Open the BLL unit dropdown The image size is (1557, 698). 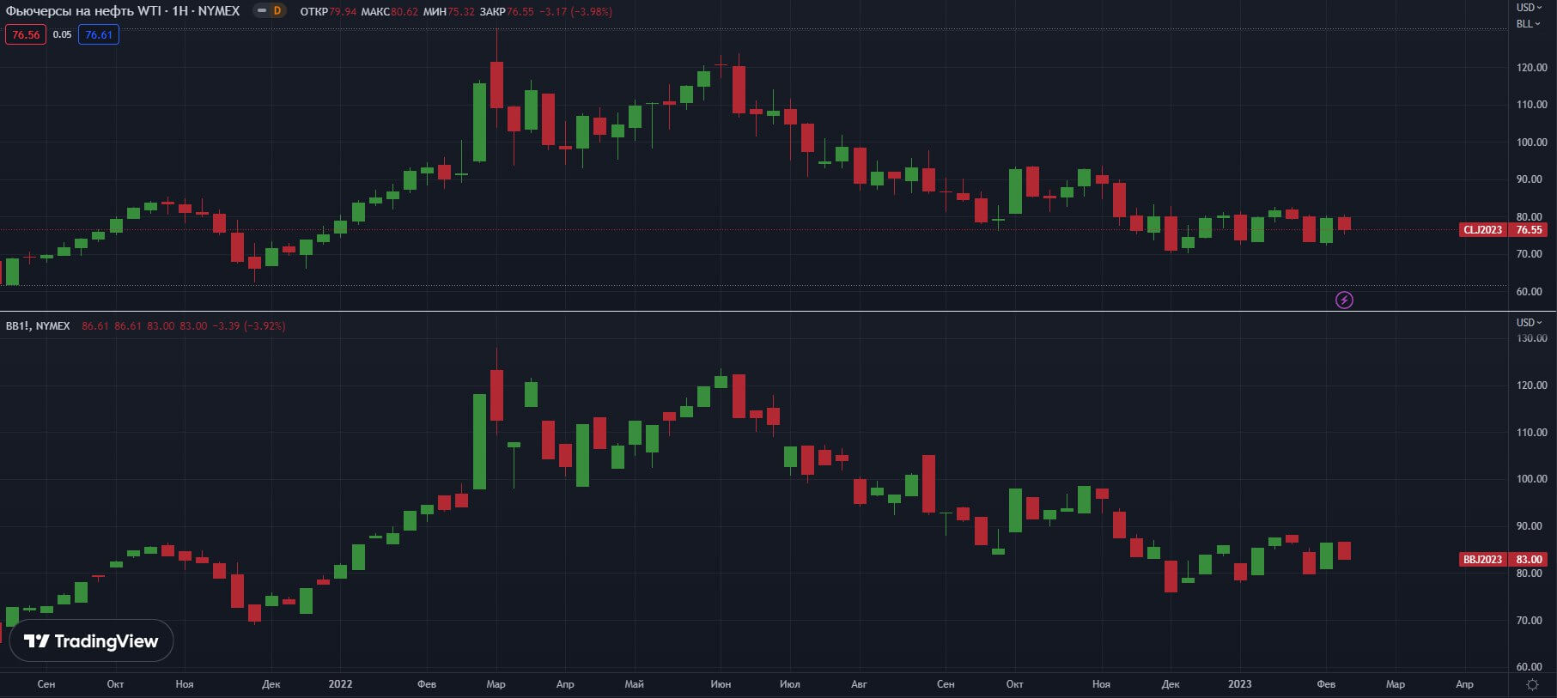[x=1529, y=23]
